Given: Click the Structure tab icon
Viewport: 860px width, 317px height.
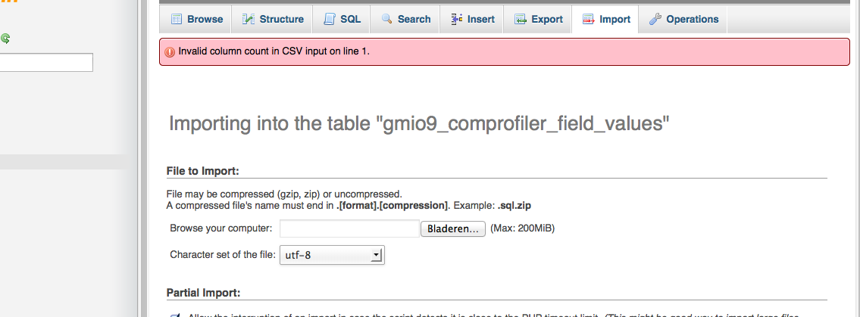Looking at the screenshot, I should 249,19.
